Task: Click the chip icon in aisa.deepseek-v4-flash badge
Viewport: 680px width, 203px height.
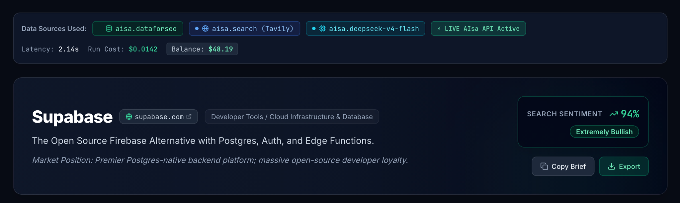Action: click(322, 29)
